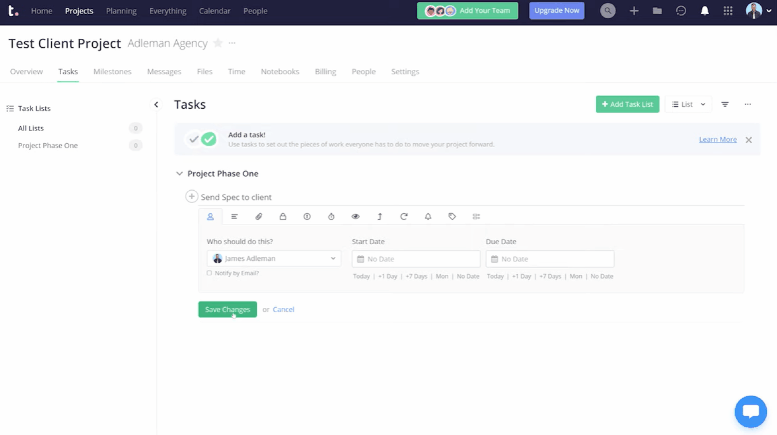Open project options ellipsis beside Adleman Agency
The height and width of the screenshot is (435, 777).
tap(232, 43)
